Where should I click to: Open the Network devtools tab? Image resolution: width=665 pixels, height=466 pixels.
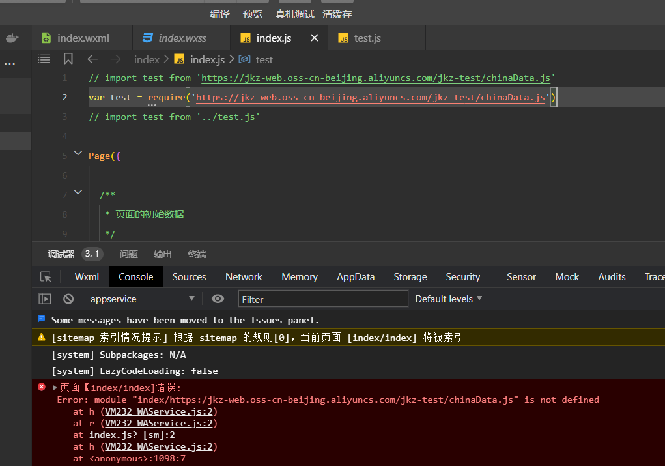pyautogui.click(x=244, y=277)
